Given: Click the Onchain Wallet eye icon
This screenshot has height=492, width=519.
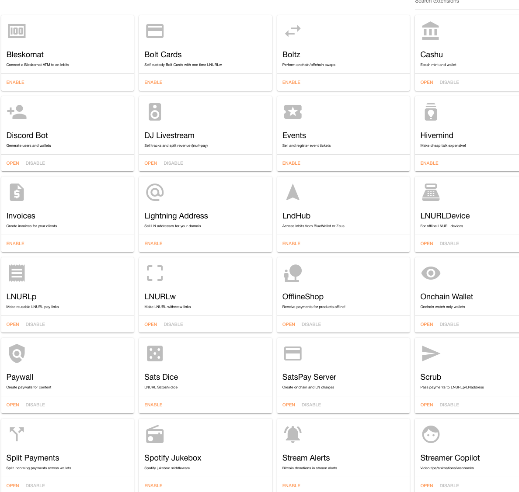Looking at the screenshot, I should (x=431, y=273).
